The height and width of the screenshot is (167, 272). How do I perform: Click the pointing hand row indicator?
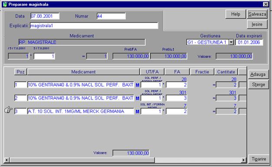point(9,109)
